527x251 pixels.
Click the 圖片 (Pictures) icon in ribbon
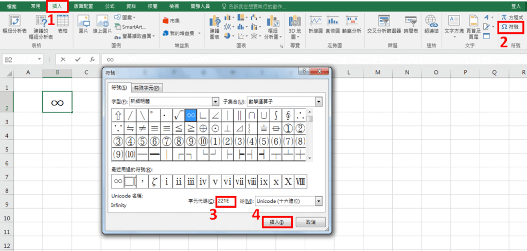(83, 24)
